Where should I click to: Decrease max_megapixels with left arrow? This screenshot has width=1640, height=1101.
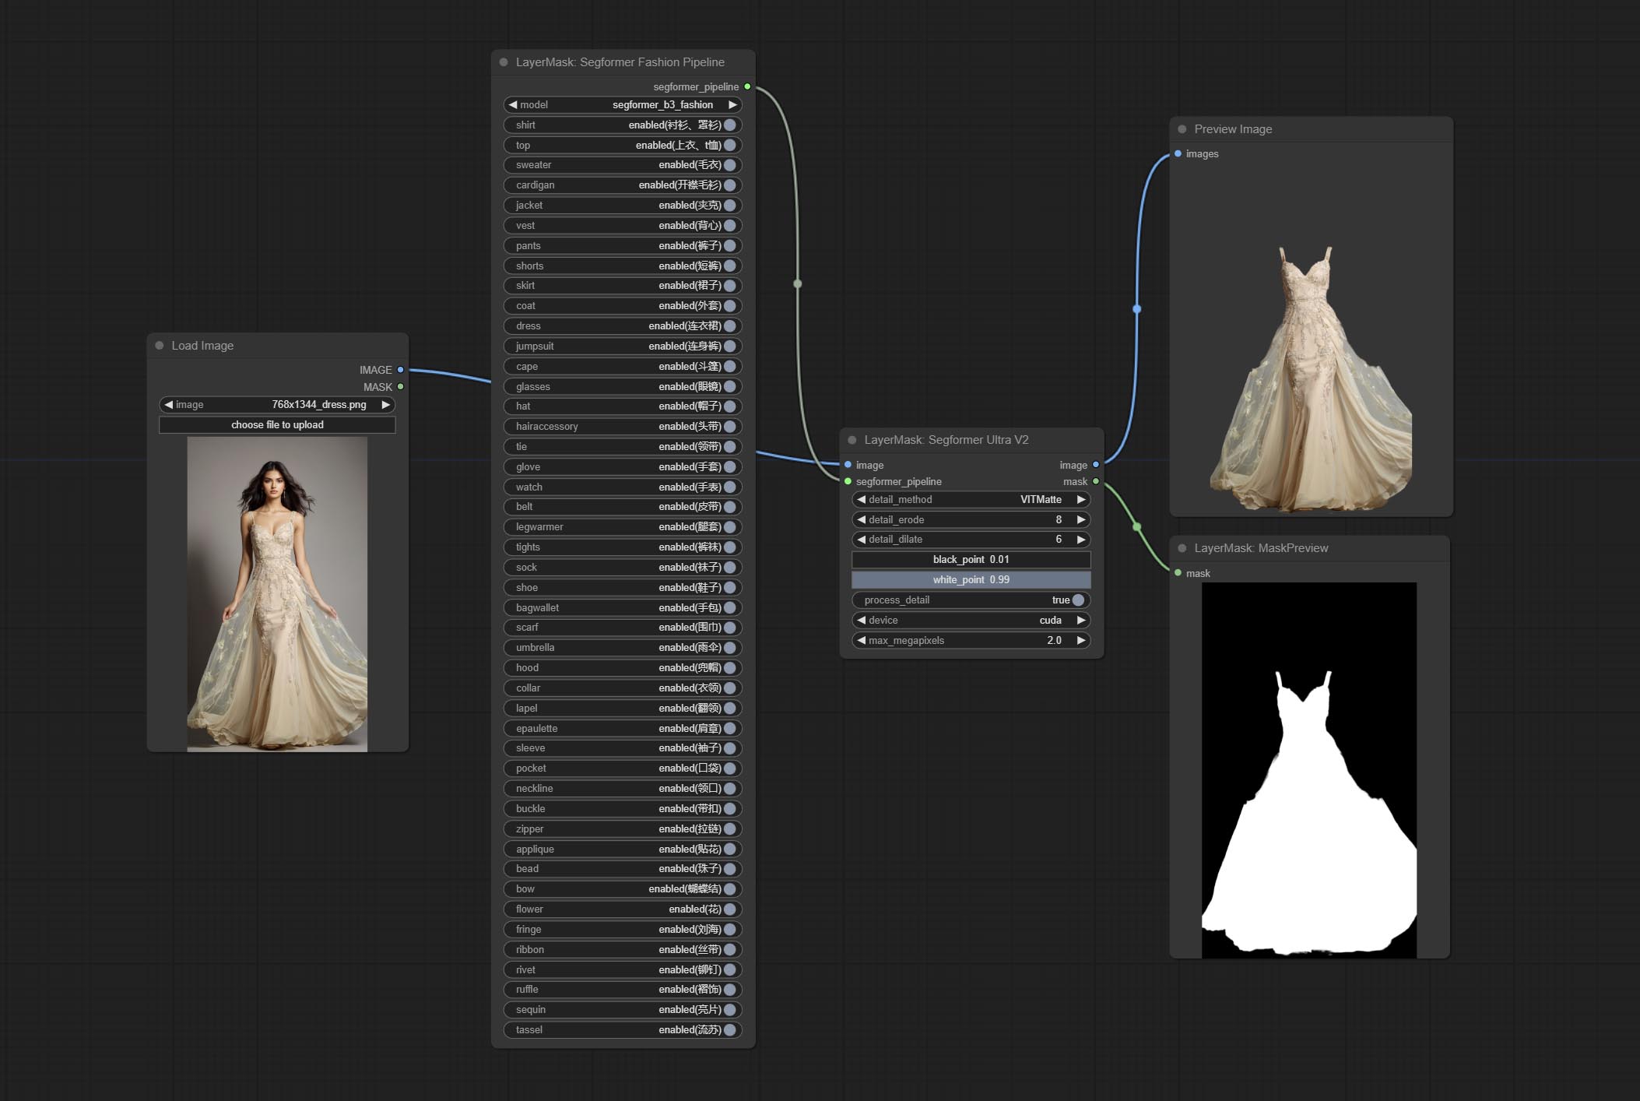(861, 641)
